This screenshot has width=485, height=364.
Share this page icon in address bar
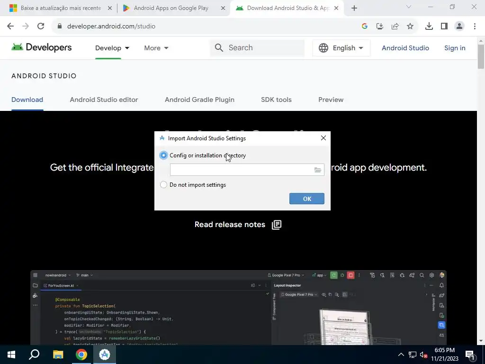pos(395,27)
